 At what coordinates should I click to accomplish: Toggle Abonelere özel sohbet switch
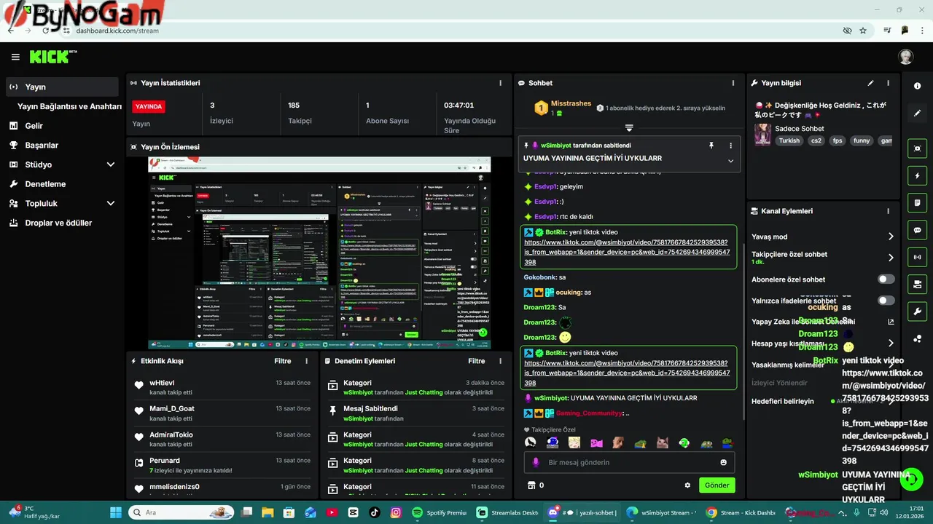pyautogui.click(x=886, y=279)
